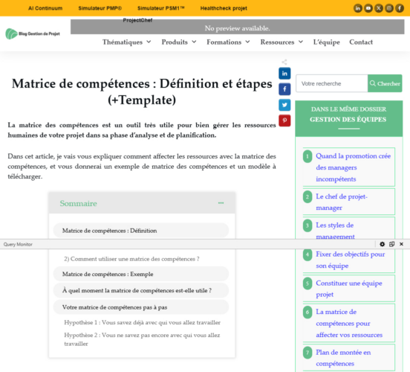Click the Votre recherche search field

[x=331, y=83]
